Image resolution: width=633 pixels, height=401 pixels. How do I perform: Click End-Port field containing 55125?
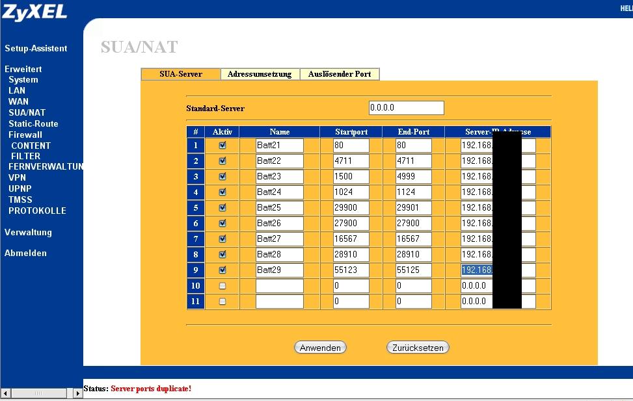(x=413, y=270)
